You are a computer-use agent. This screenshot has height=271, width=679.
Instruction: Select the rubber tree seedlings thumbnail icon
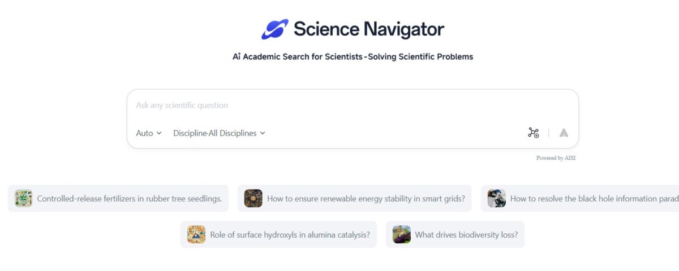pyautogui.click(x=24, y=198)
